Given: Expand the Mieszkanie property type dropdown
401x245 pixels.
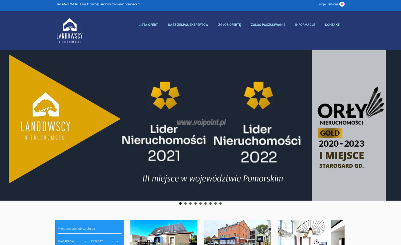Looking at the screenshot, I should pyautogui.click(x=72, y=241).
